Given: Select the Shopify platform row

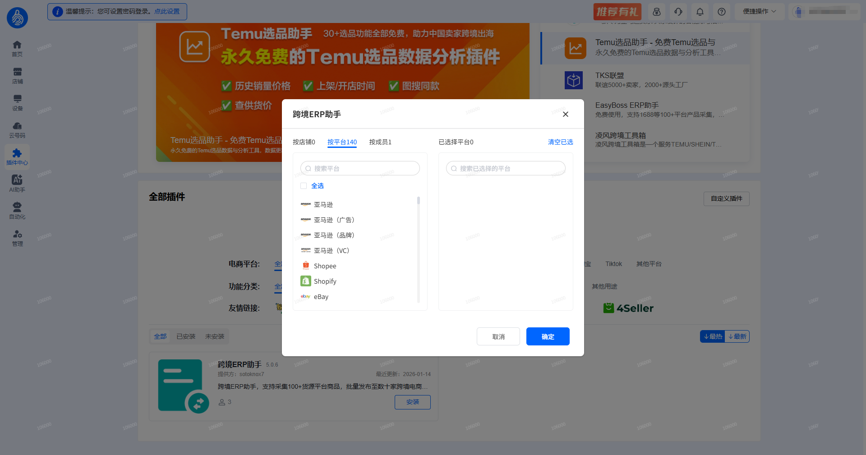Looking at the screenshot, I should (x=357, y=281).
